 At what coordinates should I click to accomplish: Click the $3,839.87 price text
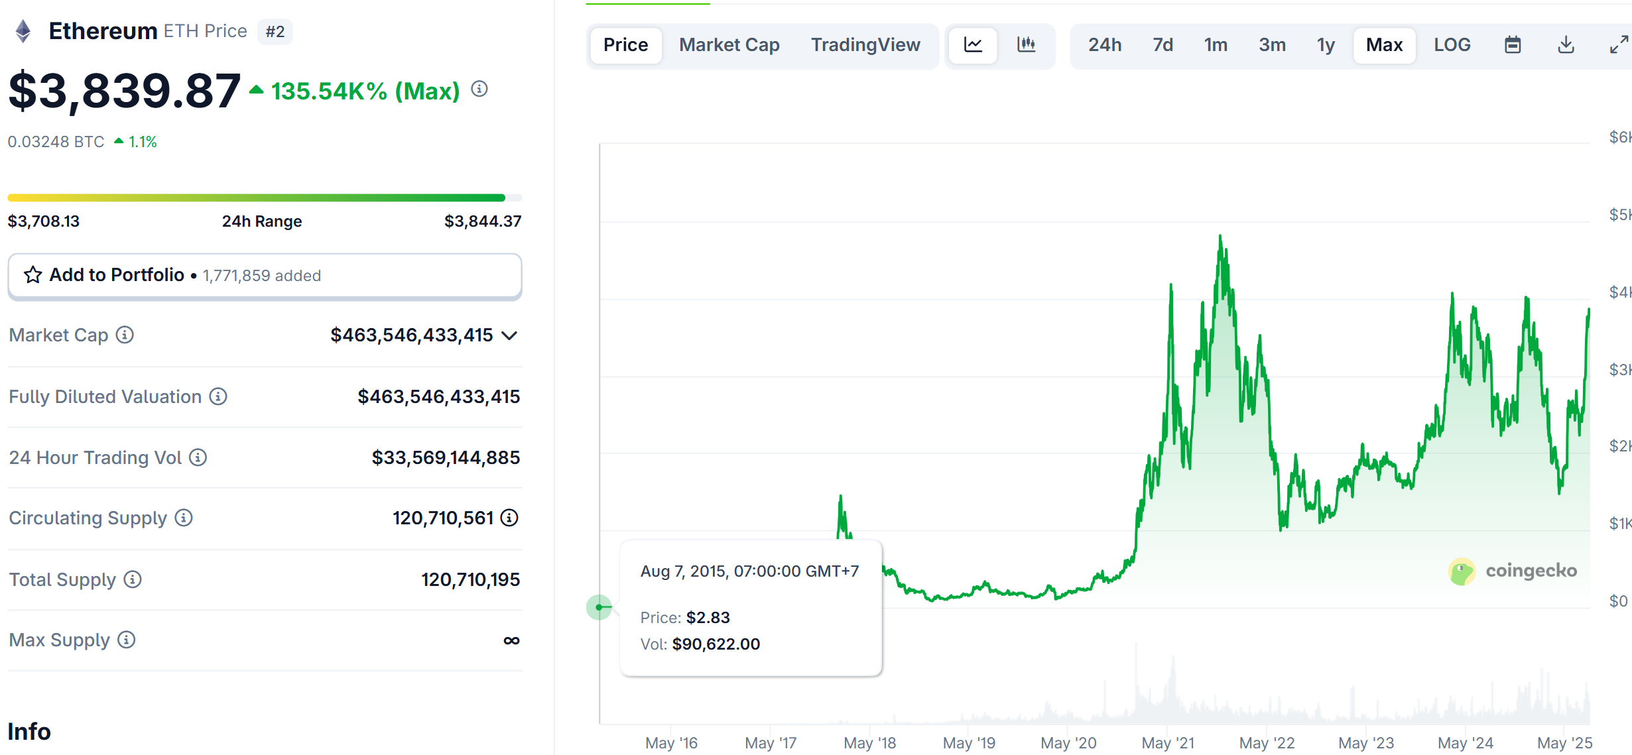click(124, 91)
